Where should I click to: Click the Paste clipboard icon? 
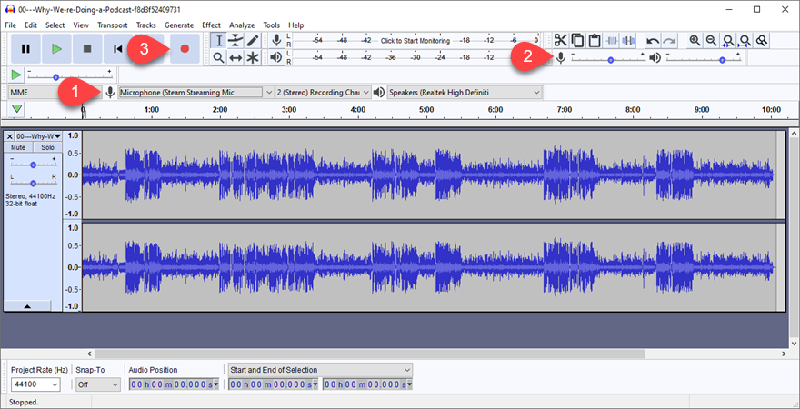pos(594,40)
